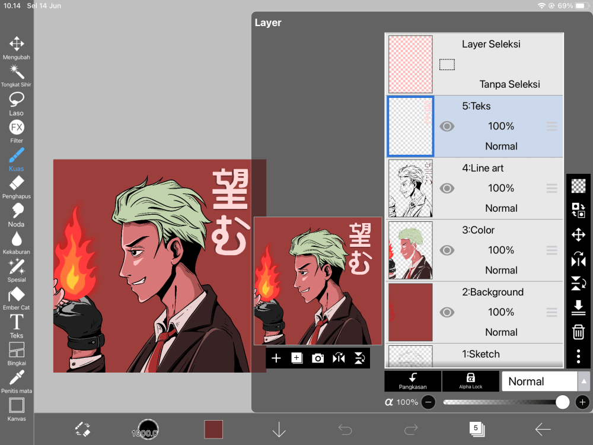Open the three-dot more options menu
593x445 pixels.
tap(578, 357)
